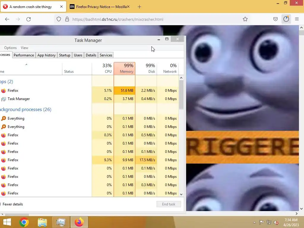Click the Firefox forward arrow button
Viewport: 304px width, 228px height.
[18, 19]
